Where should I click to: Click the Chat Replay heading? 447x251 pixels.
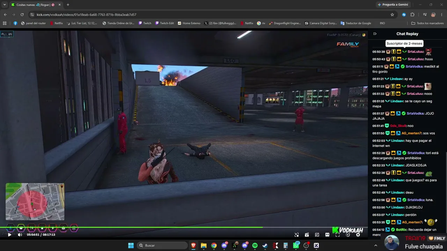coord(407,34)
